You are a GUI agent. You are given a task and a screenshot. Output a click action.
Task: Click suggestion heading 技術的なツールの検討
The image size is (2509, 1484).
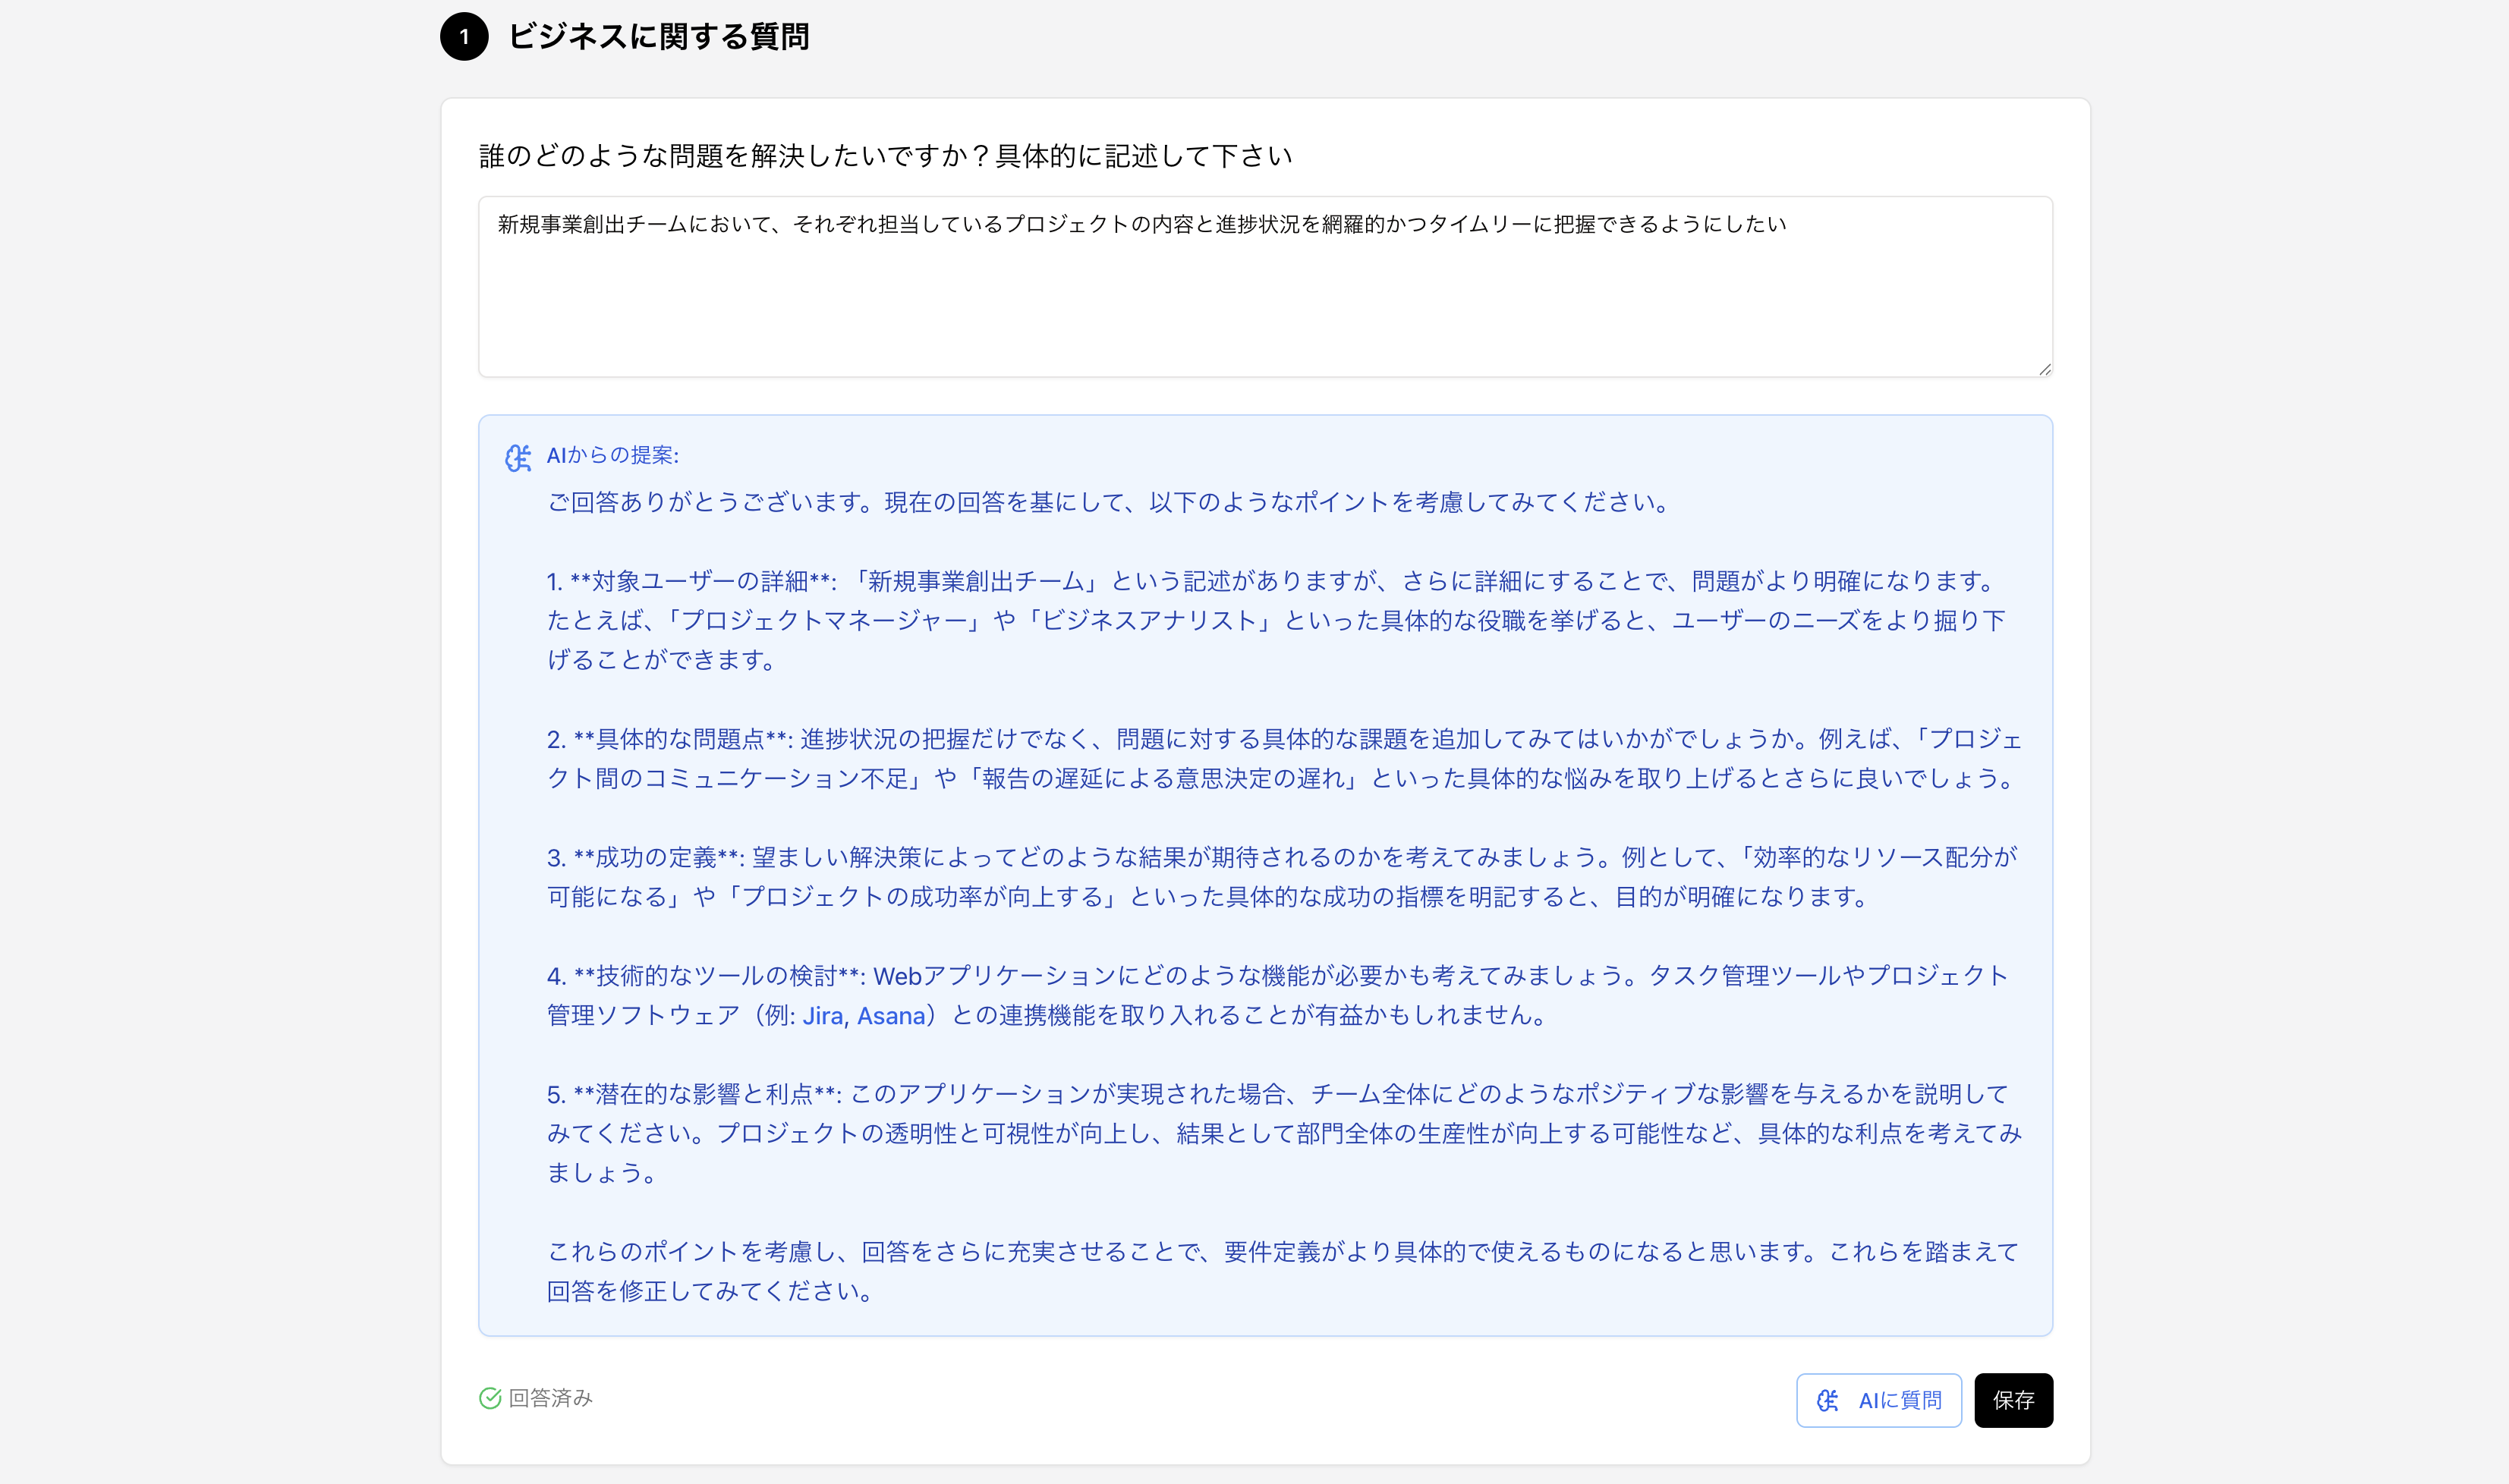pos(716,976)
